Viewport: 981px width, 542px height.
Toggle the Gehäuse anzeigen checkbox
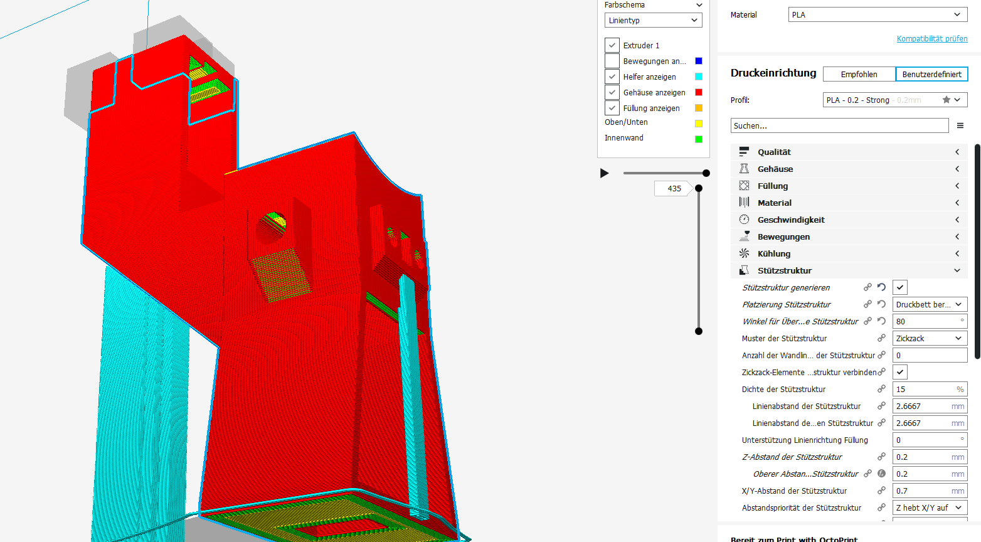(612, 92)
